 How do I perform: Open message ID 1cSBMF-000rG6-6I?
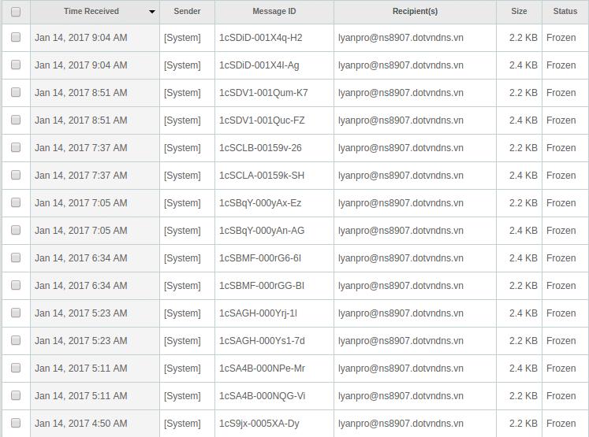(x=260, y=258)
